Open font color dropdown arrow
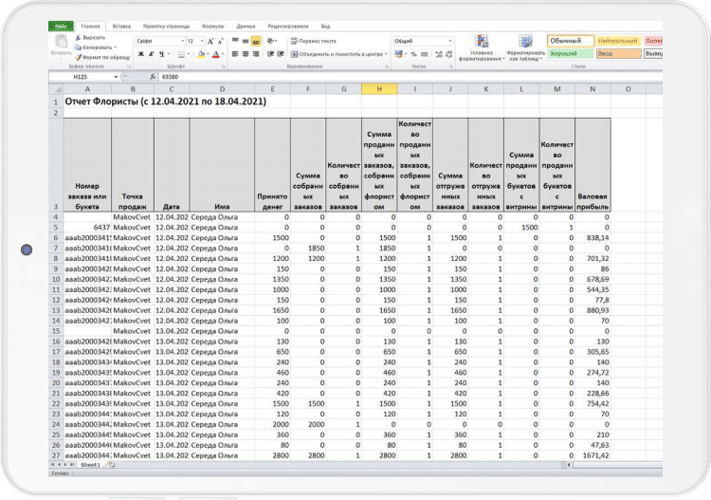This screenshot has width=711, height=500. [223, 54]
